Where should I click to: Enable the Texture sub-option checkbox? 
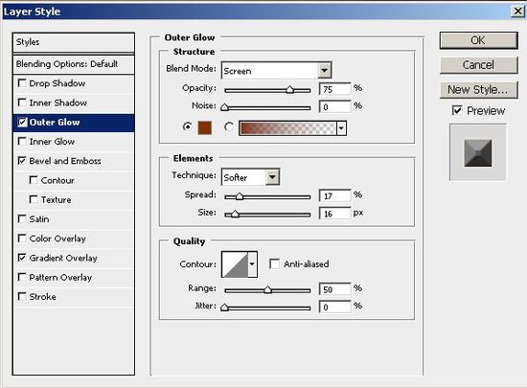coord(34,199)
